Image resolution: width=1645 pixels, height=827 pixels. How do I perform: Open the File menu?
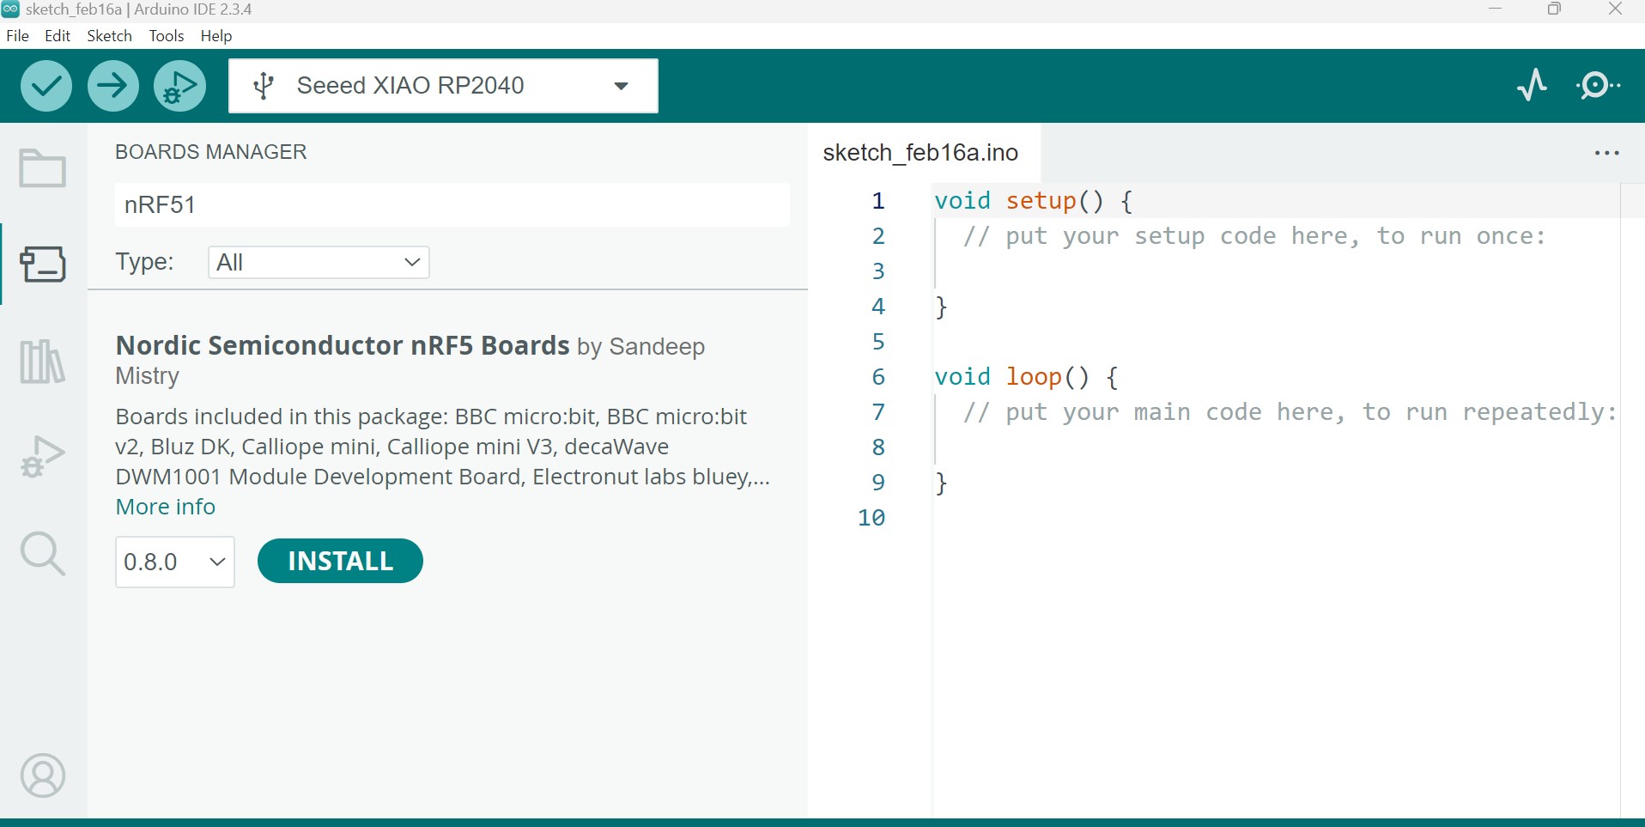click(17, 36)
